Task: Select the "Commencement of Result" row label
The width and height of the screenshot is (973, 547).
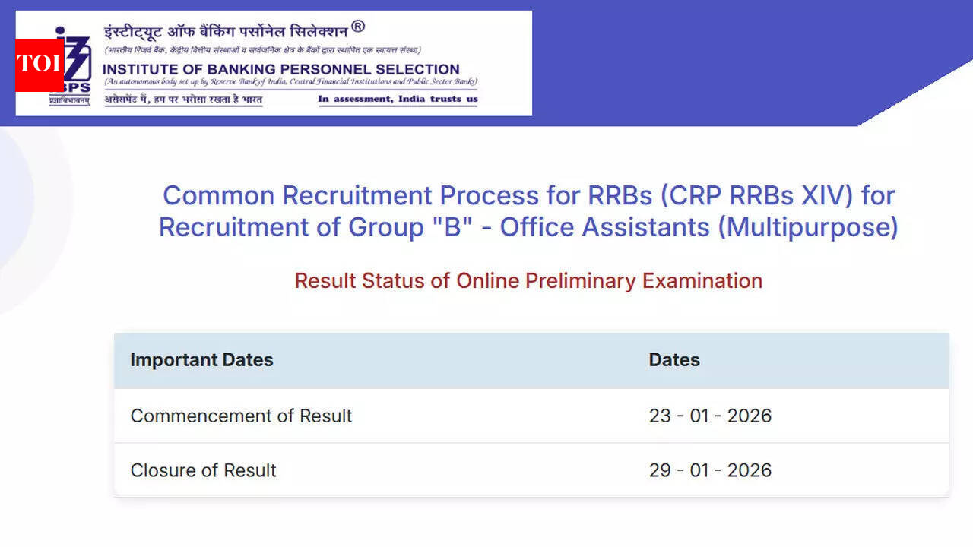Action: pos(241,416)
